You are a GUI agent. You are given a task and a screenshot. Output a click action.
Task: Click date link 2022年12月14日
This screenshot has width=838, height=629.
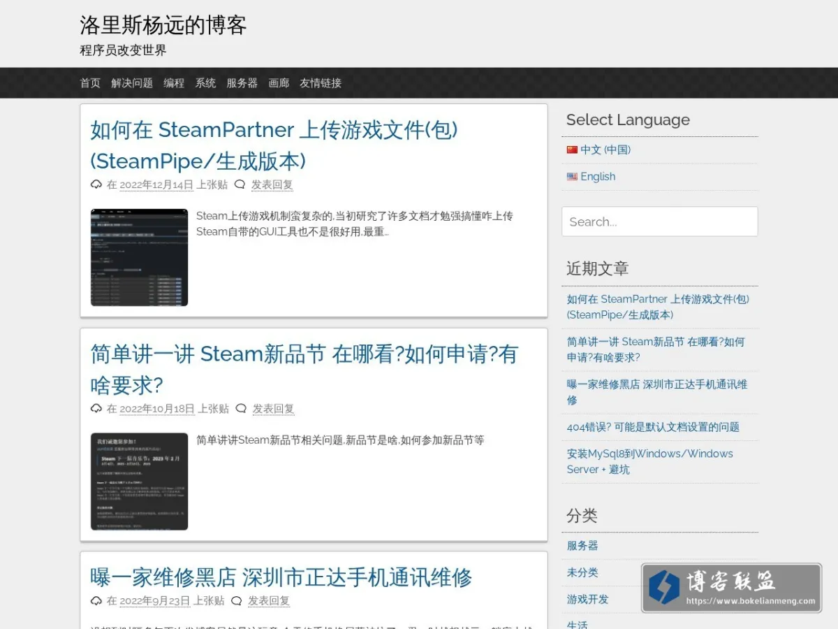coord(156,185)
